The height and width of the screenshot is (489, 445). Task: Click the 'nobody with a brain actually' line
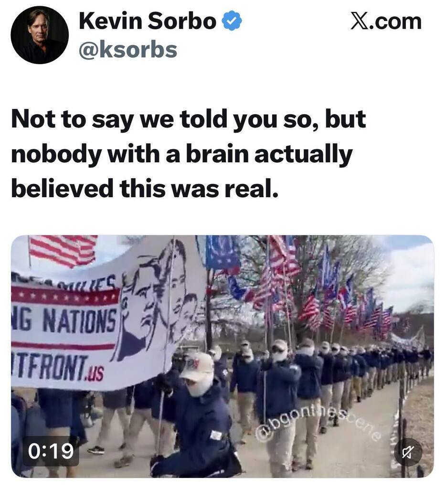click(x=182, y=154)
